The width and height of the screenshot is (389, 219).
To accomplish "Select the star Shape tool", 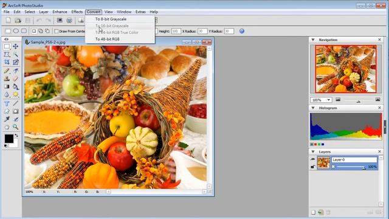I will [7, 111].
